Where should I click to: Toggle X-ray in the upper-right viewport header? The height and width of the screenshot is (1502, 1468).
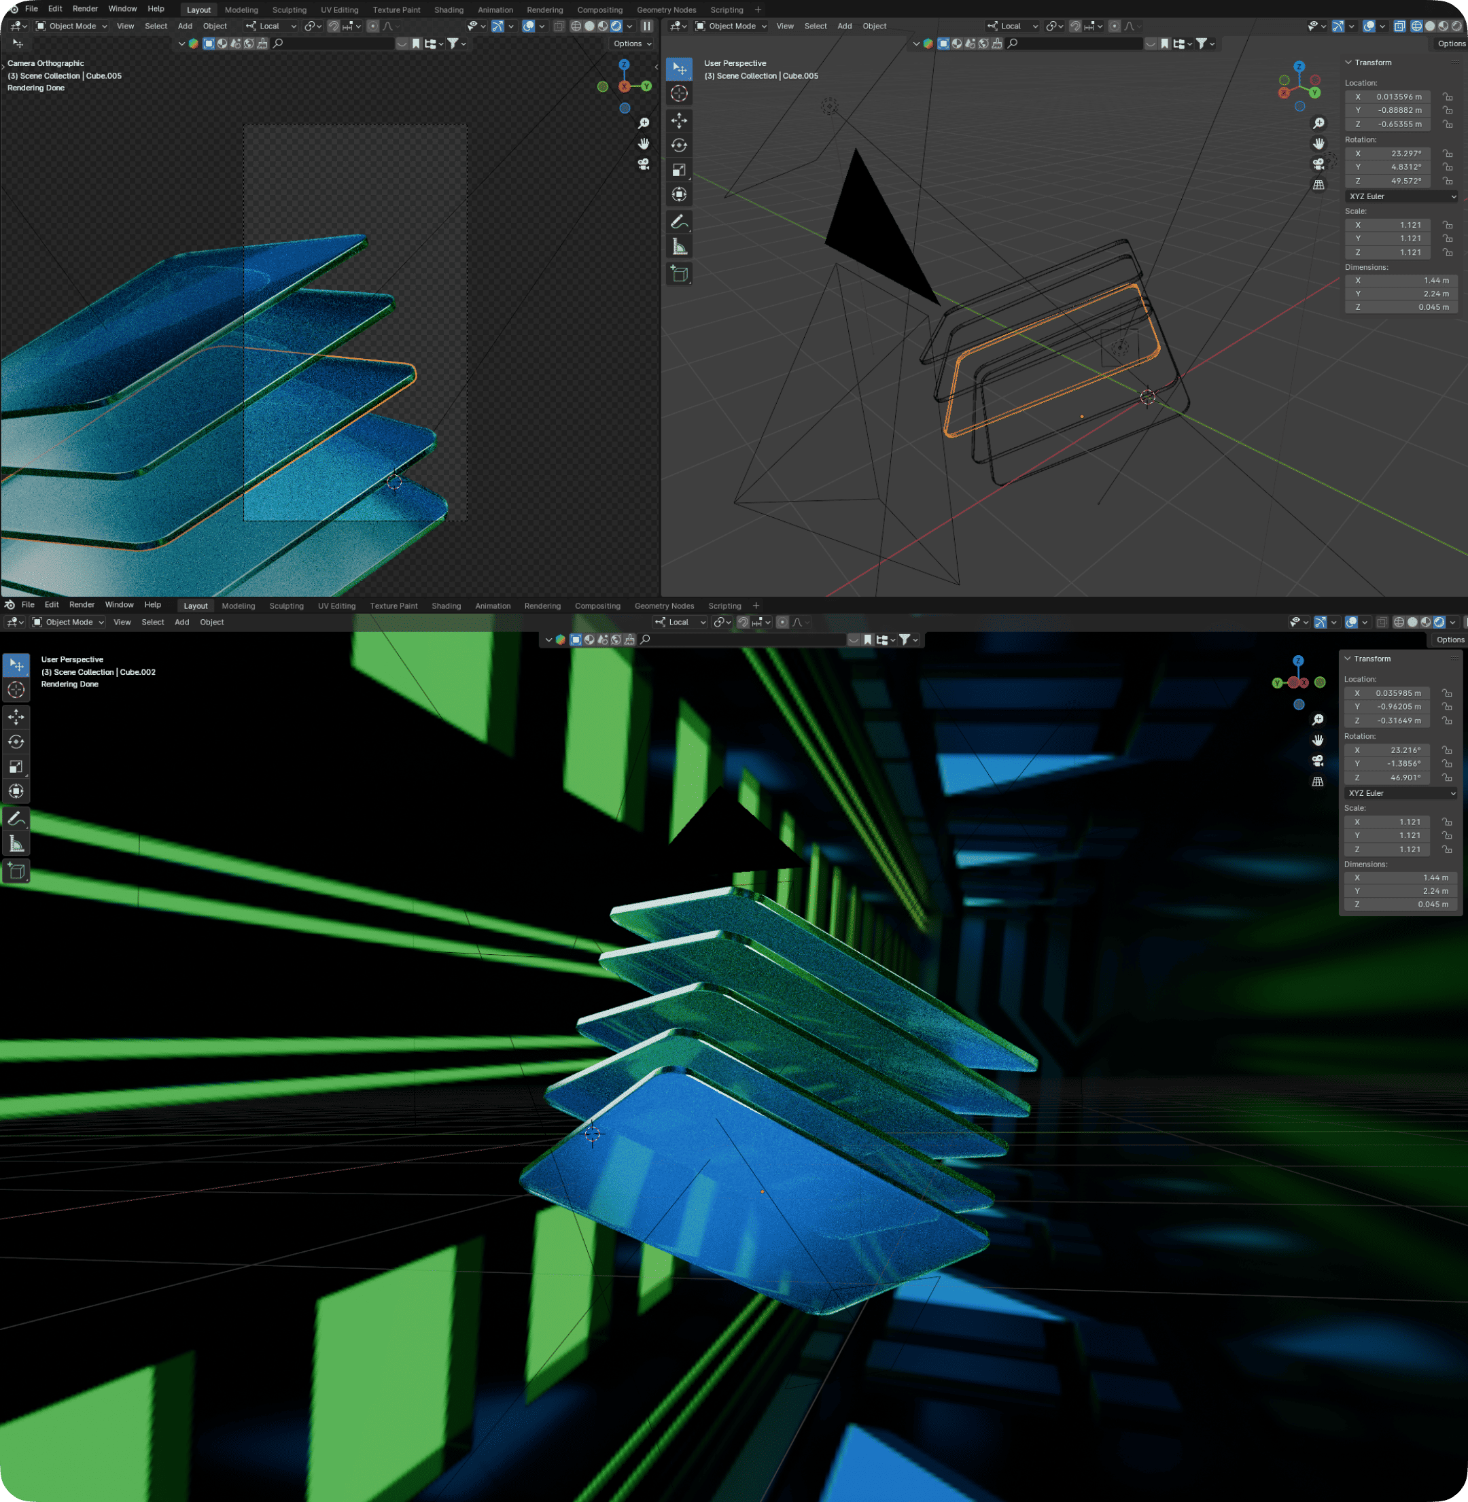[x=1399, y=27]
